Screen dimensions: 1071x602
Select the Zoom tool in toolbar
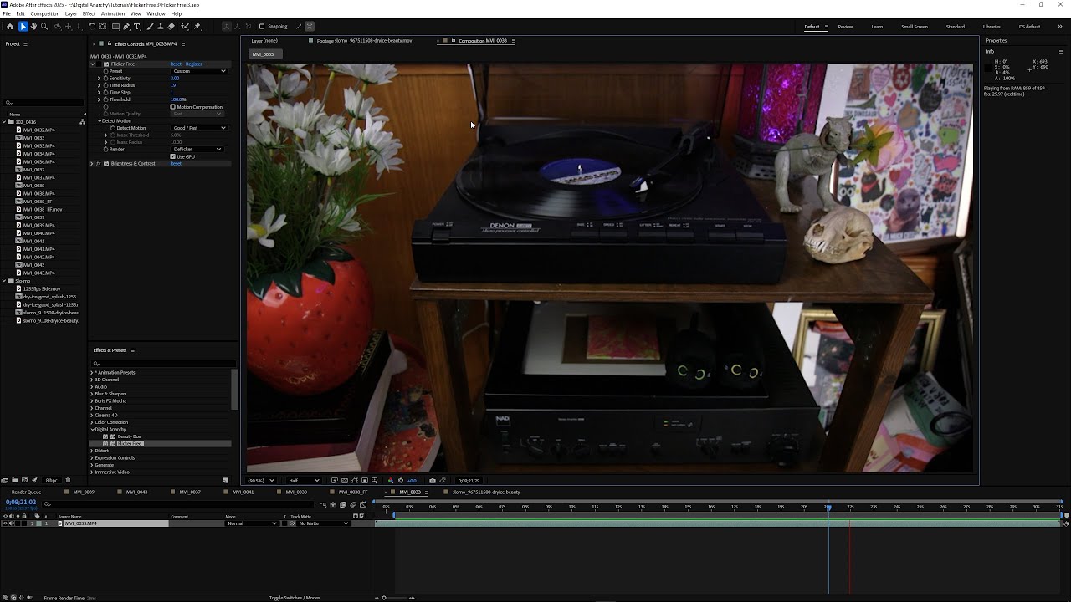click(44, 27)
